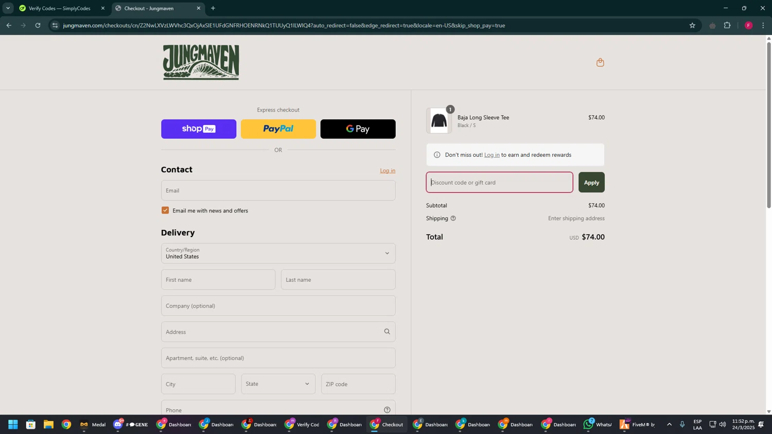Pay with PayPal button
Screen dimensions: 772x434
click(278, 129)
